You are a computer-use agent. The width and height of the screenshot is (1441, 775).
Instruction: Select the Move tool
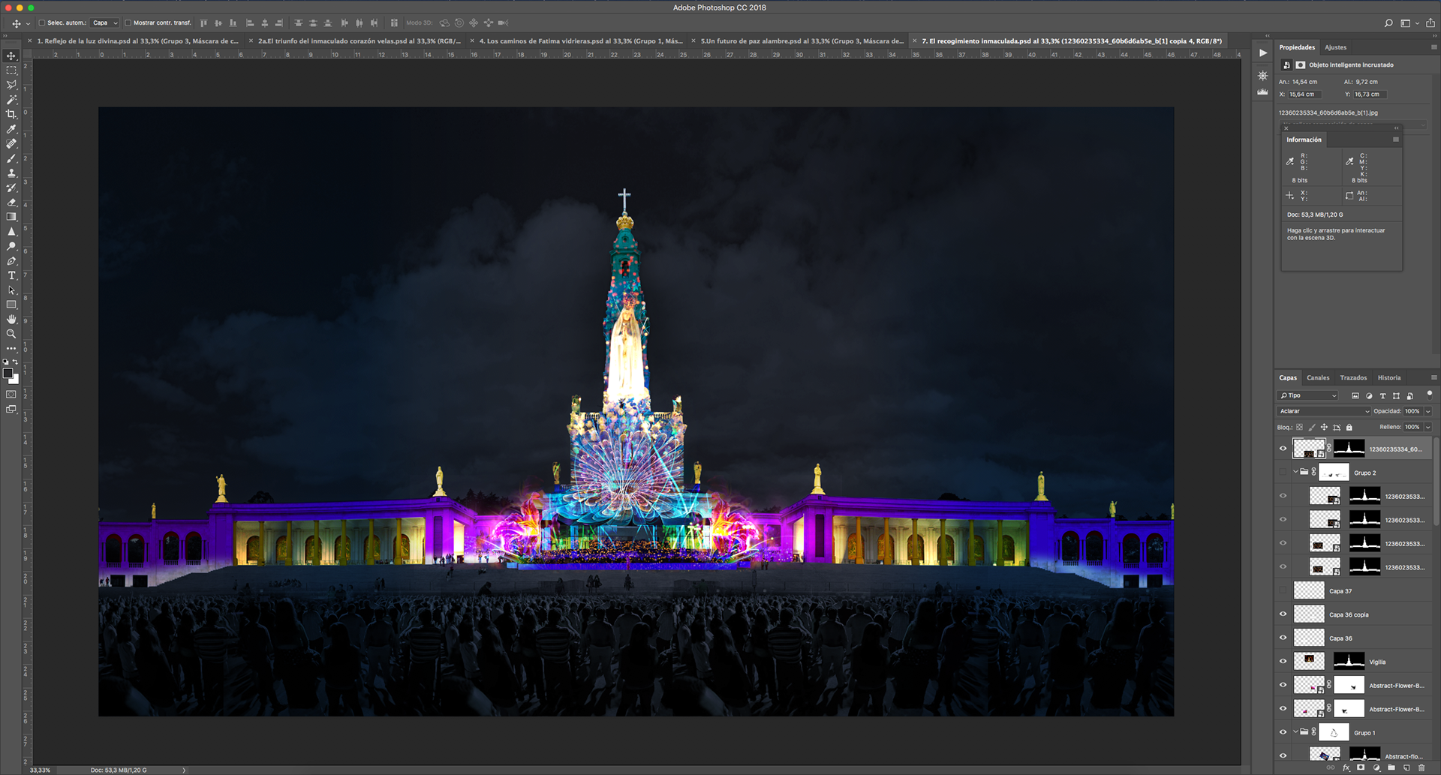pyautogui.click(x=11, y=56)
